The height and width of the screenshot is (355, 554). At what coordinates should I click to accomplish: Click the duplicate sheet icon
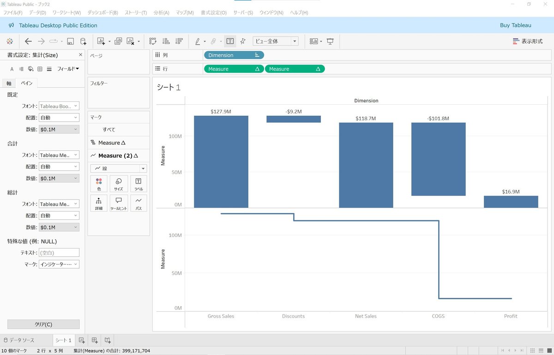tap(118, 41)
